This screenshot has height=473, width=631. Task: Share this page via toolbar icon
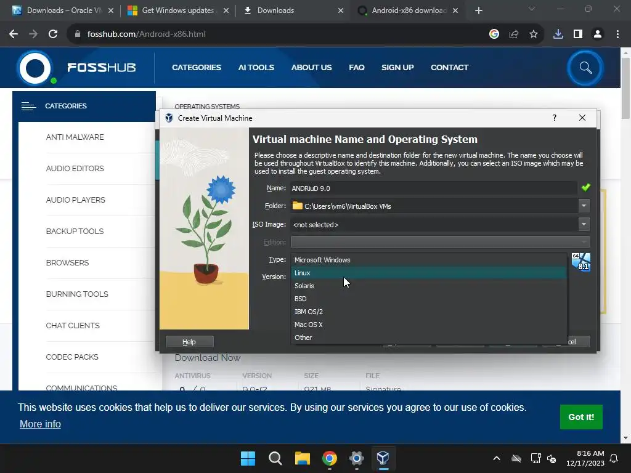click(514, 34)
